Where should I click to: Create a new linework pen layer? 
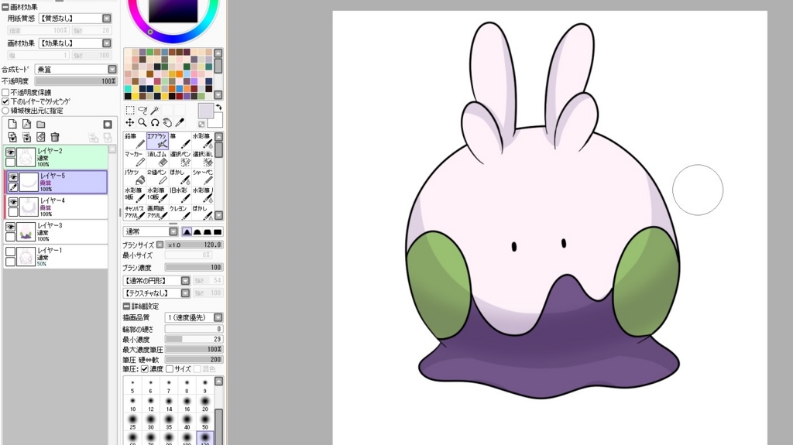pyautogui.click(x=27, y=125)
